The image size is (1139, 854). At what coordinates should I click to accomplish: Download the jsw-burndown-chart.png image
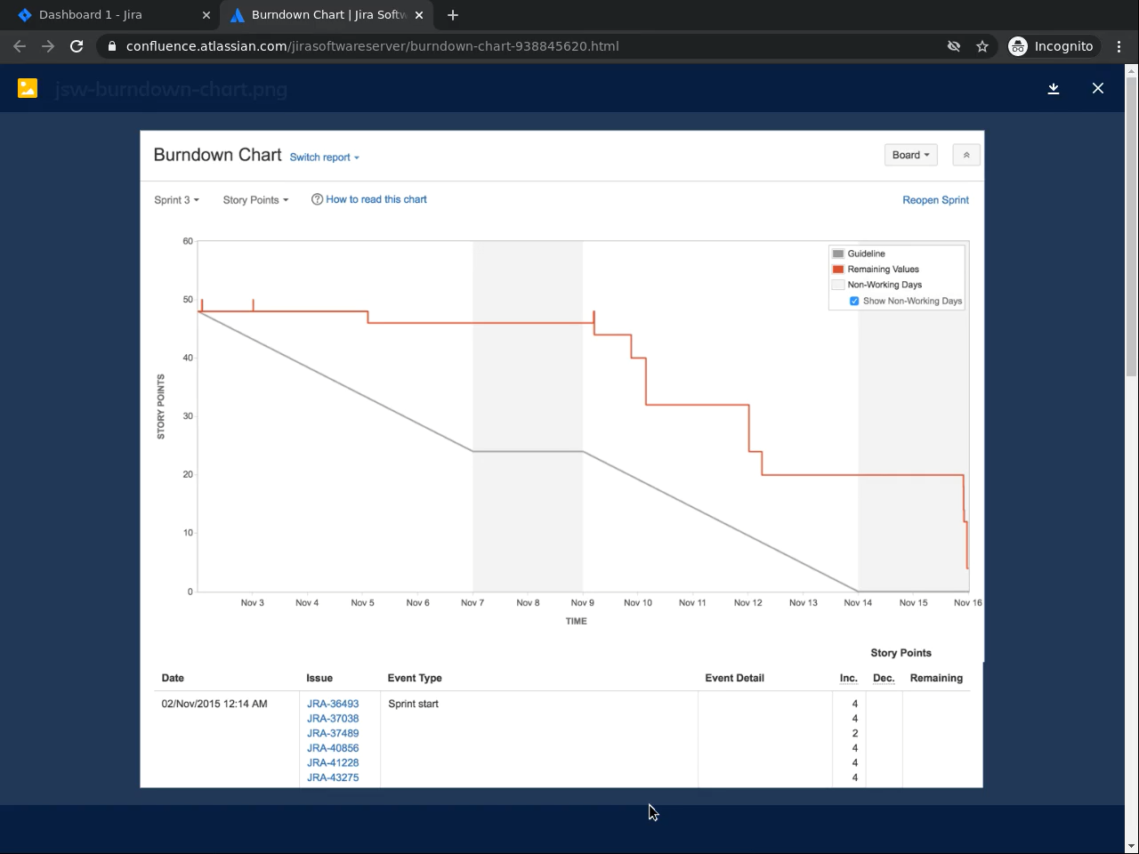[x=1054, y=88]
